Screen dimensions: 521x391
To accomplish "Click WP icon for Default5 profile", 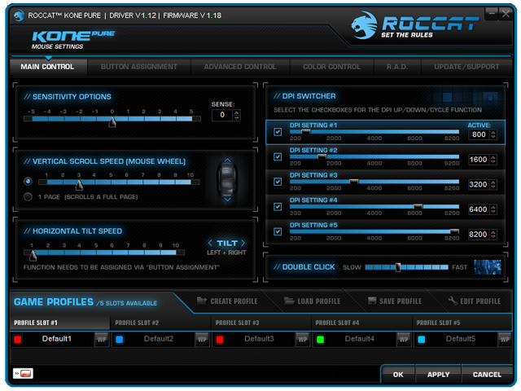I will pyautogui.click(x=505, y=339).
